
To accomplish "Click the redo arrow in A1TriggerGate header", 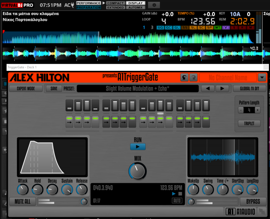I will click(193, 77).
